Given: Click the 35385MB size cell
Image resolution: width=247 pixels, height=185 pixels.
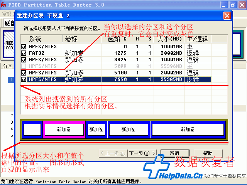Looking at the screenshot, I should pos(171,79).
